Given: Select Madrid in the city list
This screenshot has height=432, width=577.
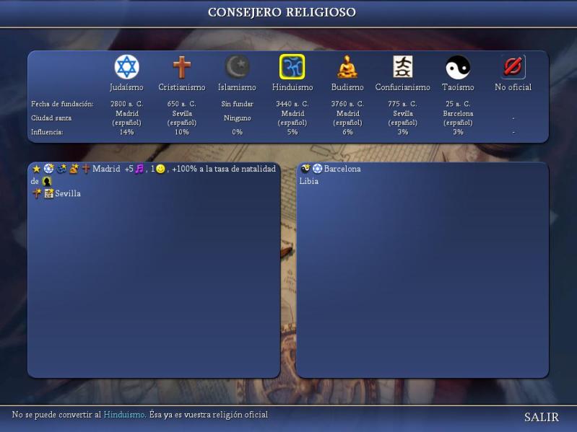Looking at the screenshot, I should click(106, 169).
